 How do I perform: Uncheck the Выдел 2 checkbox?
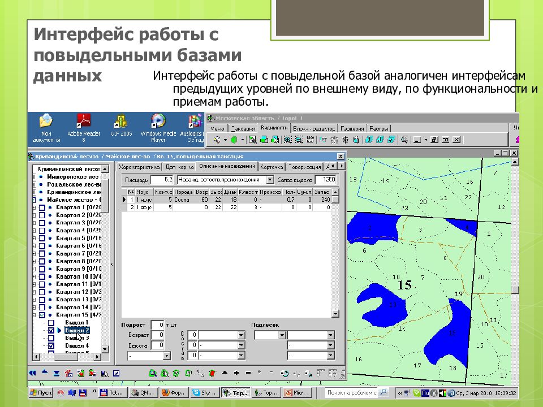51,330
